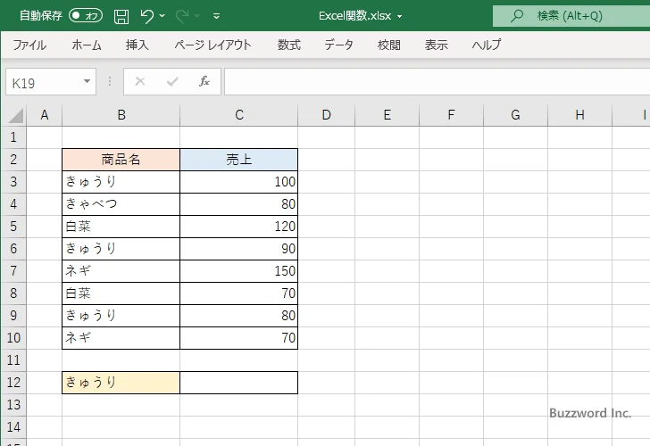650x446 pixels.
Task: Select cell C6 with value 90
Action: [x=238, y=249]
